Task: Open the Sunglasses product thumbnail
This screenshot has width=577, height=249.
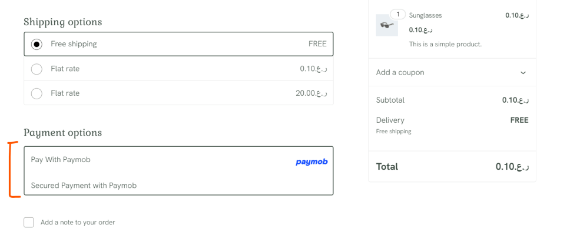Action: [387, 25]
